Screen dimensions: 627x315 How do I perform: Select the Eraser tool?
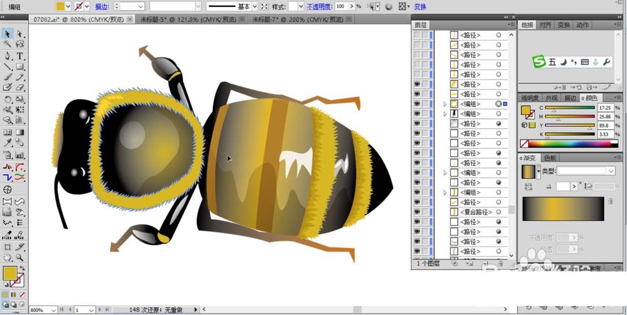[x=19, y=88]
